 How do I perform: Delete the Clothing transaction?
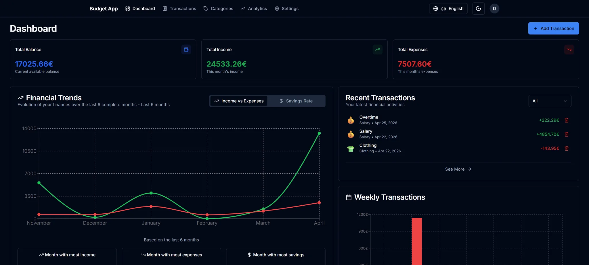coord(567,148)
